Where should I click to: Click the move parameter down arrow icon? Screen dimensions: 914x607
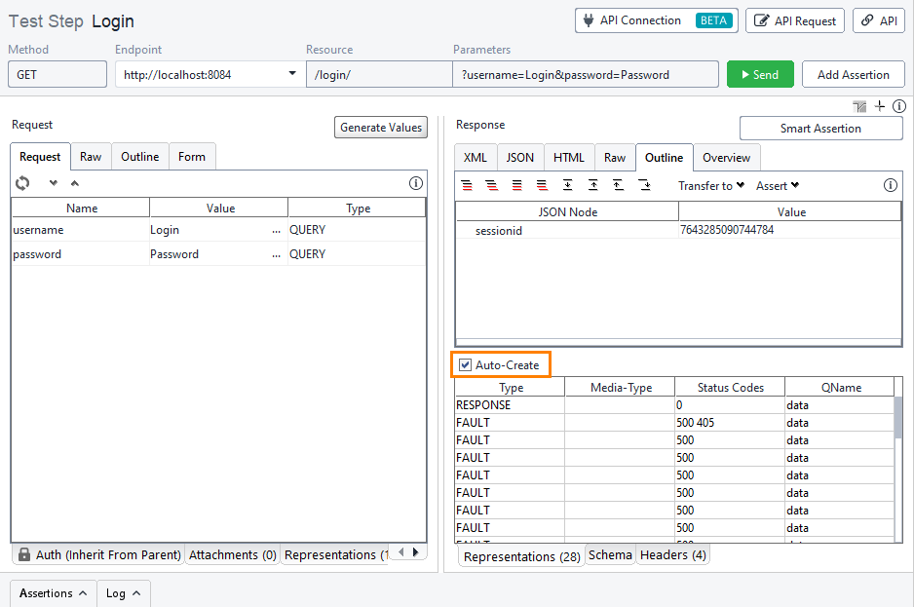click(x=54, y=183)
